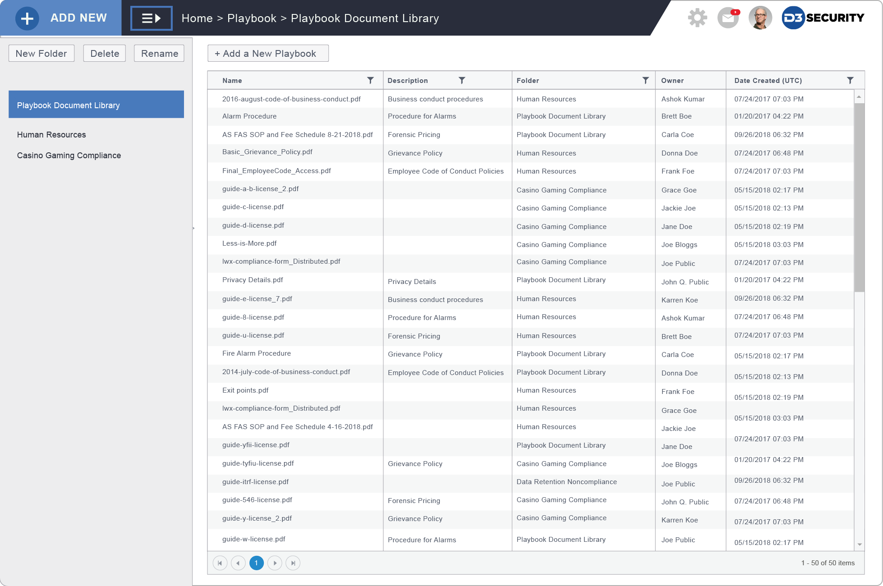
Task: Click the ADD NEW label
Action: pos(78,18)
